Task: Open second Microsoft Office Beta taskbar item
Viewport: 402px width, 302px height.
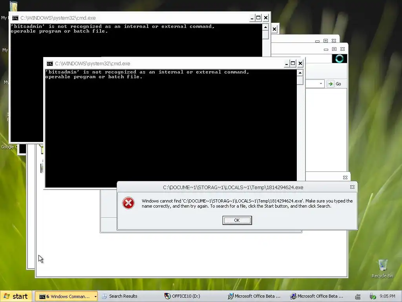Action: [x=317, y=296]
